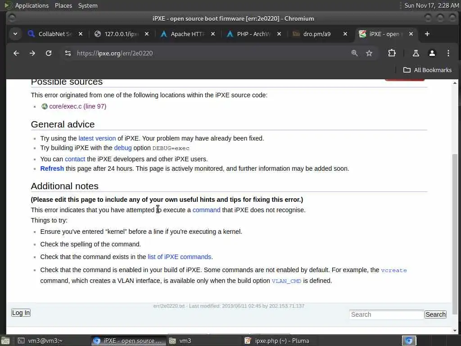Image resolution: width=461 pixels, height=346 pixels.
Task: Close the PHP - ArchWiki tab
Action: pyautogui.click(x=279, y=34)
